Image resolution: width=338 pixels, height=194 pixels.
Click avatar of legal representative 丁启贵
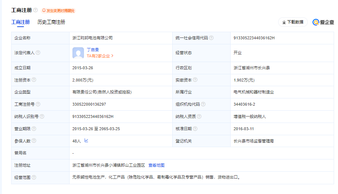point(78,53)
